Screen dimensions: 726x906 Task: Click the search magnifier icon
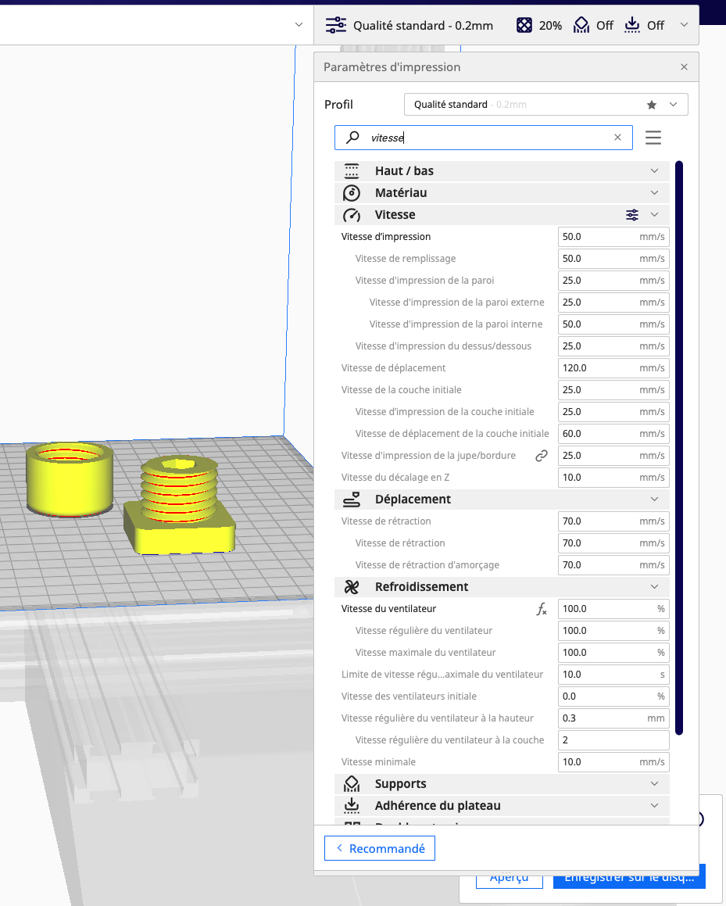pos(352,138)
